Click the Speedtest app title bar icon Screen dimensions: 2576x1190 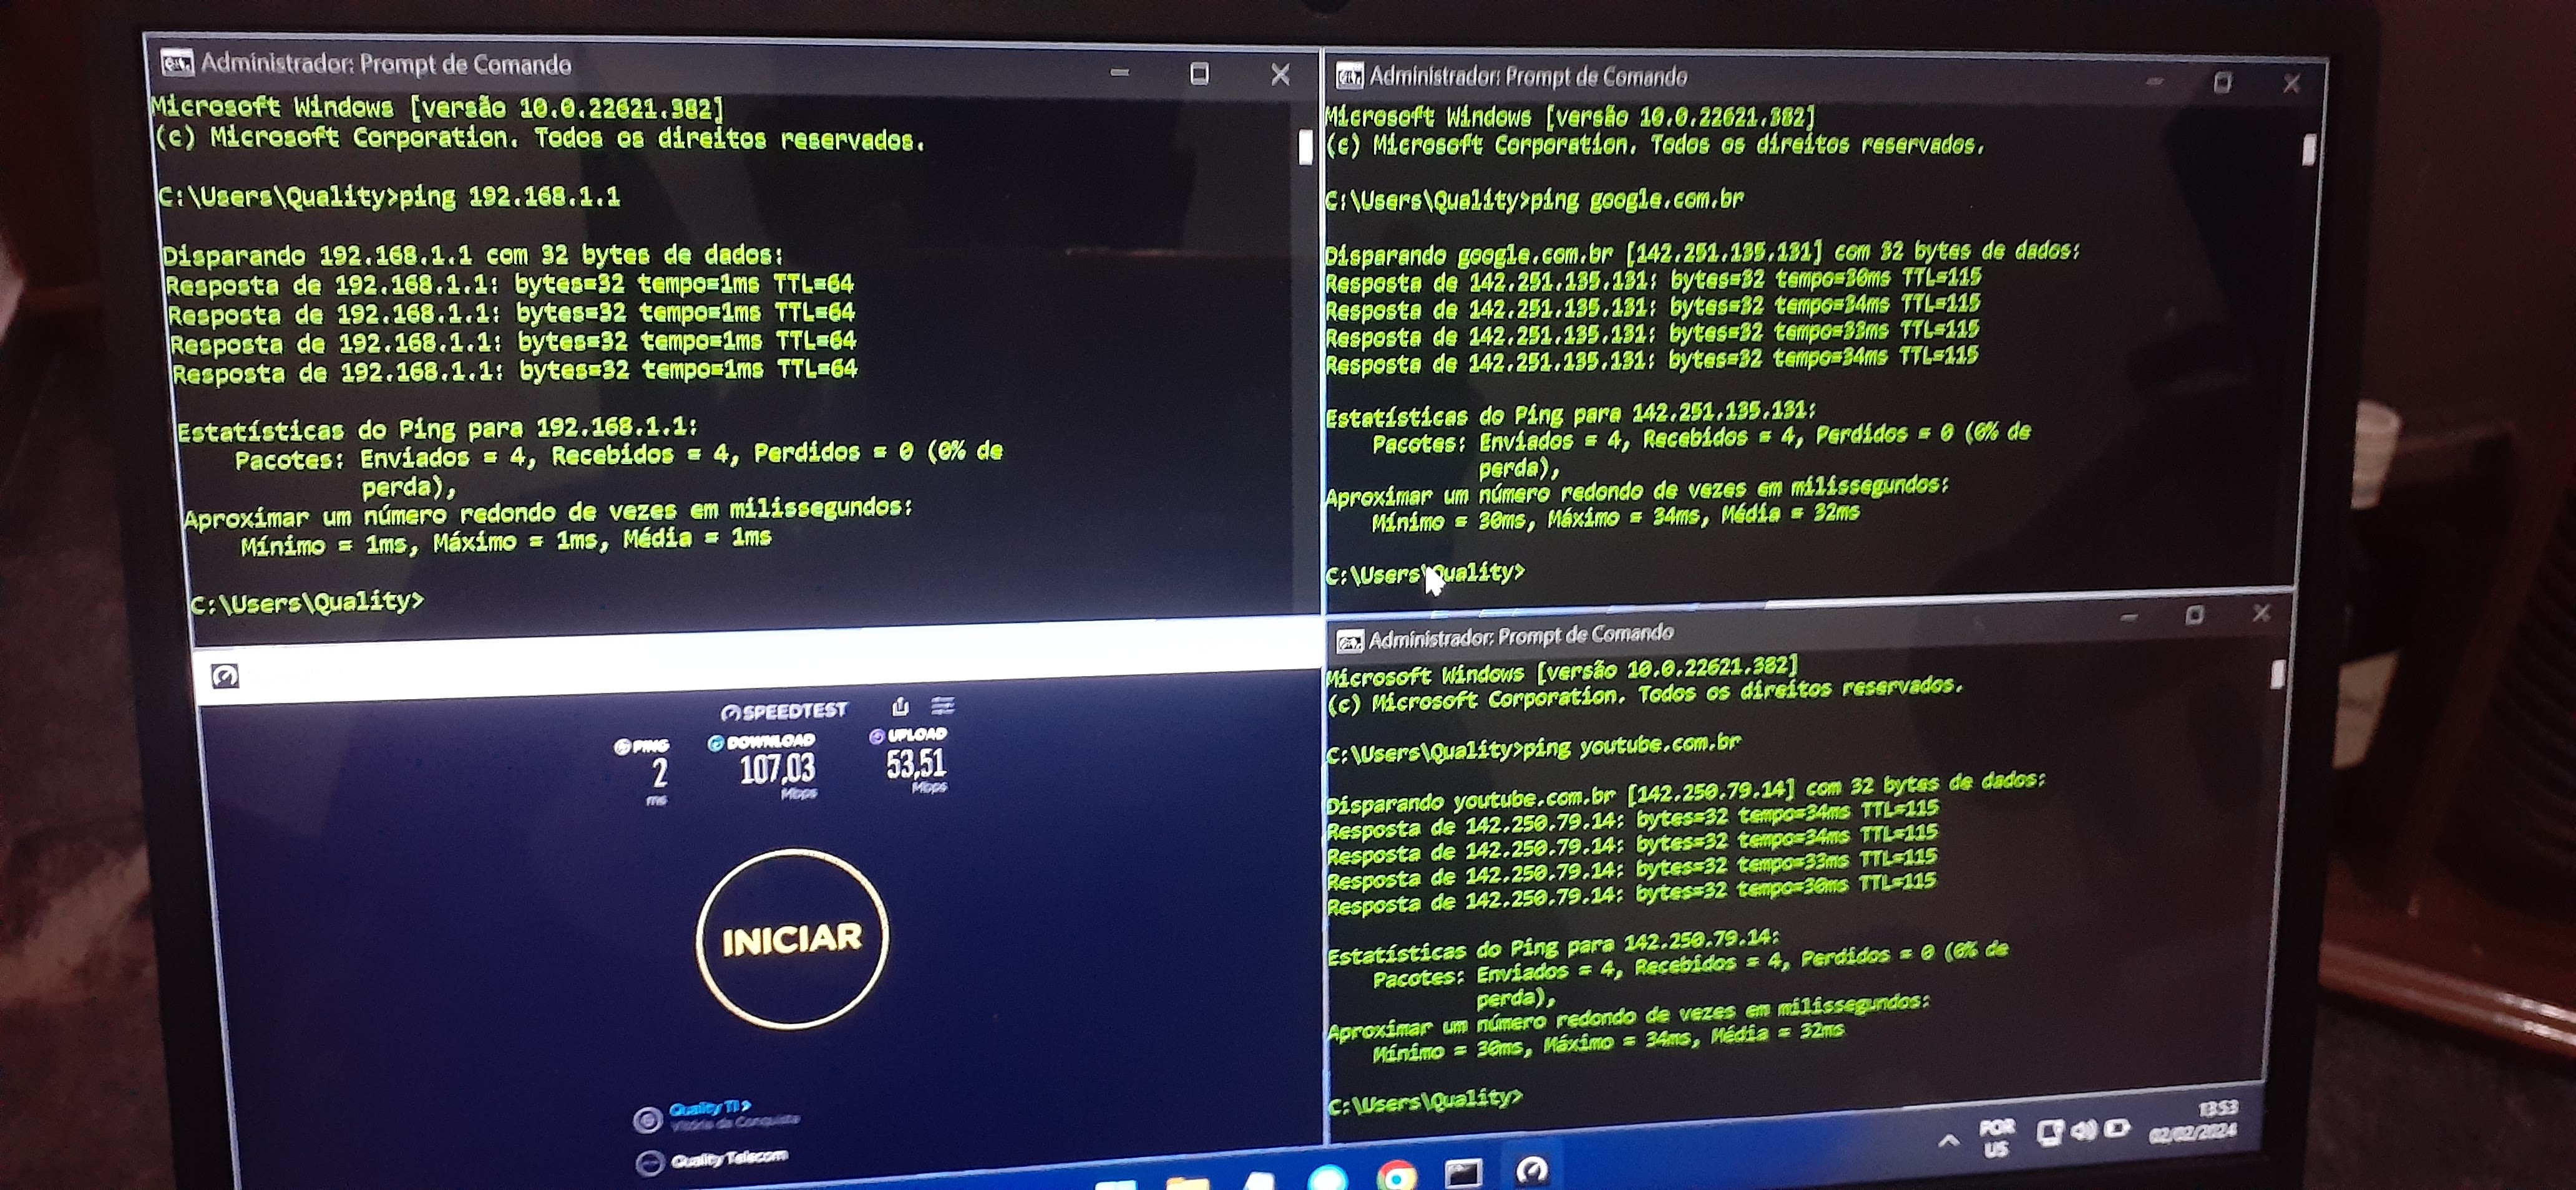pyautogui.click(x=225, y=677)
